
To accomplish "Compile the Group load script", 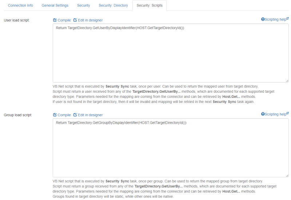I will pos(62,115).
